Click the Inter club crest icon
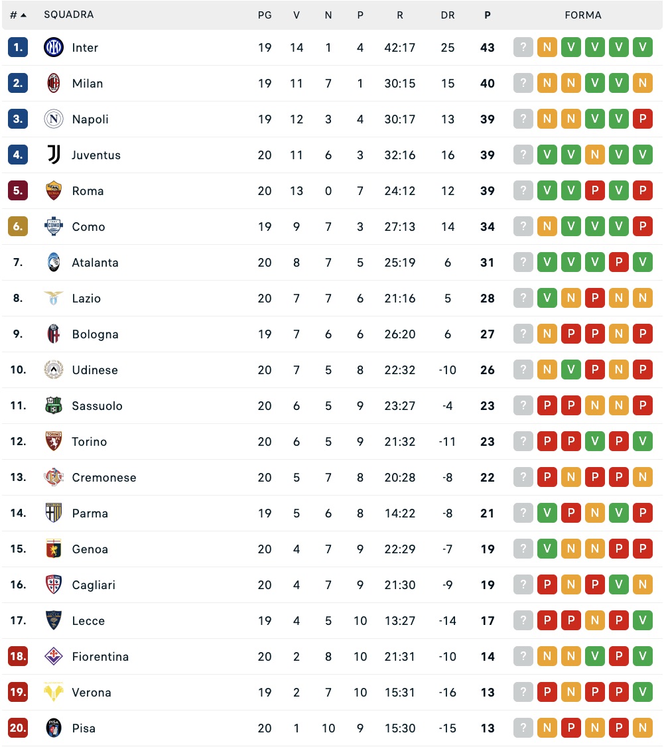This screenshot has width=666, height=747. (x=53, y=47)
